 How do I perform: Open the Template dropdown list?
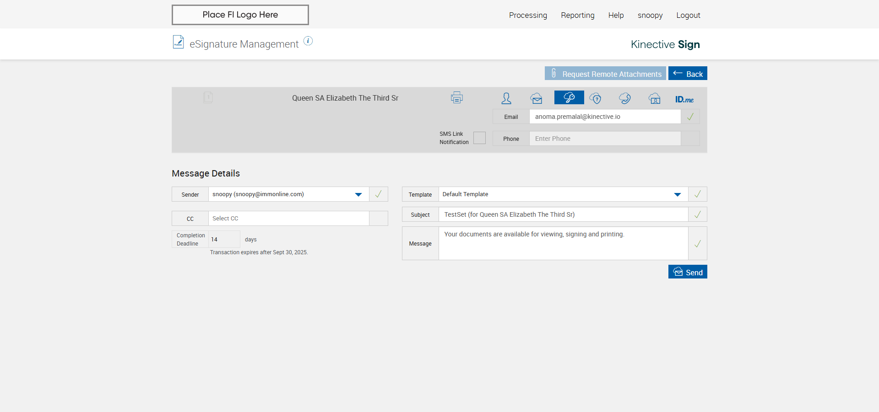point(677,194)
